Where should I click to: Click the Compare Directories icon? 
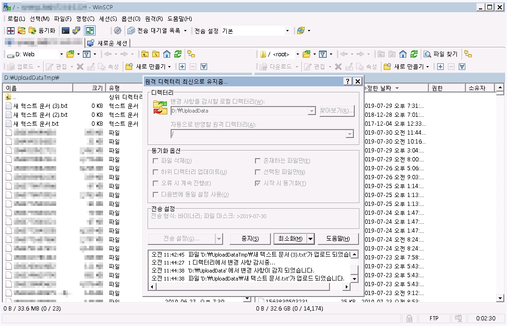tap(11, 31)
